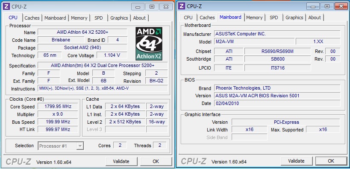Open Graphics tab in right window
This screenshot has width=350, height=169.
[294, 17]
